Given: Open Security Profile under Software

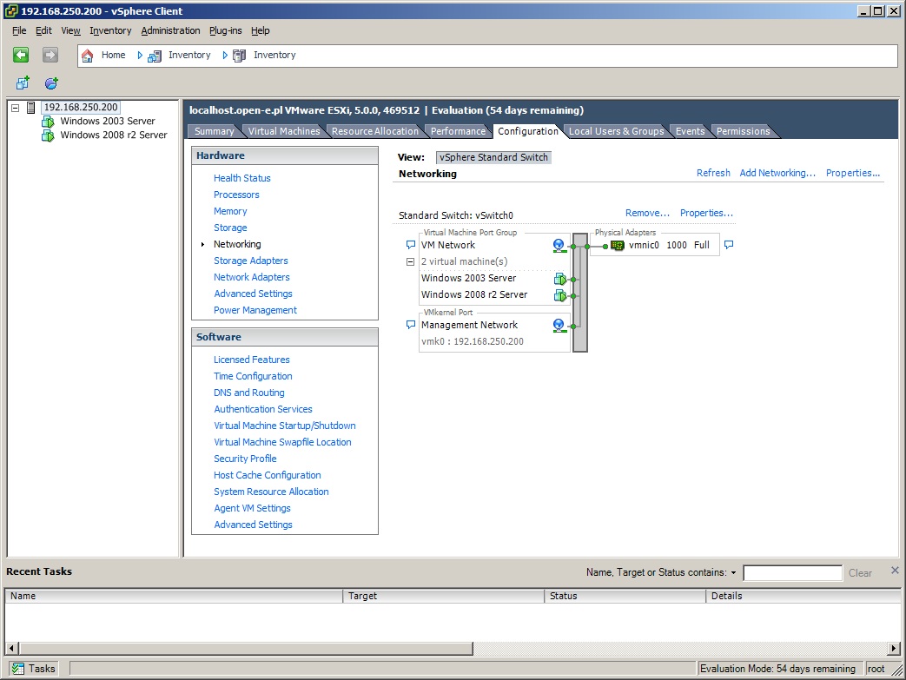Looking at the screenshot, I should 245,459.
